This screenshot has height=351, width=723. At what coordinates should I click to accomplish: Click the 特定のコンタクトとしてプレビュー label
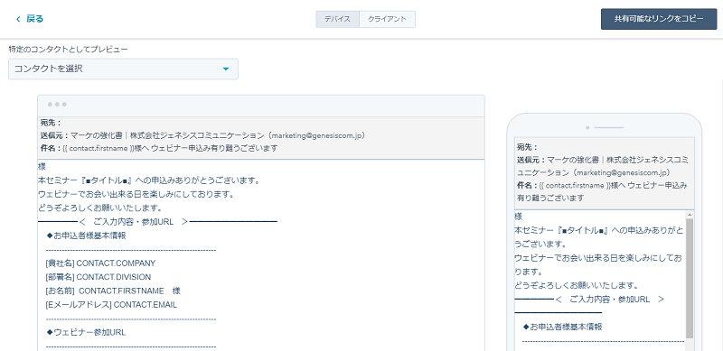pos(69,49)
